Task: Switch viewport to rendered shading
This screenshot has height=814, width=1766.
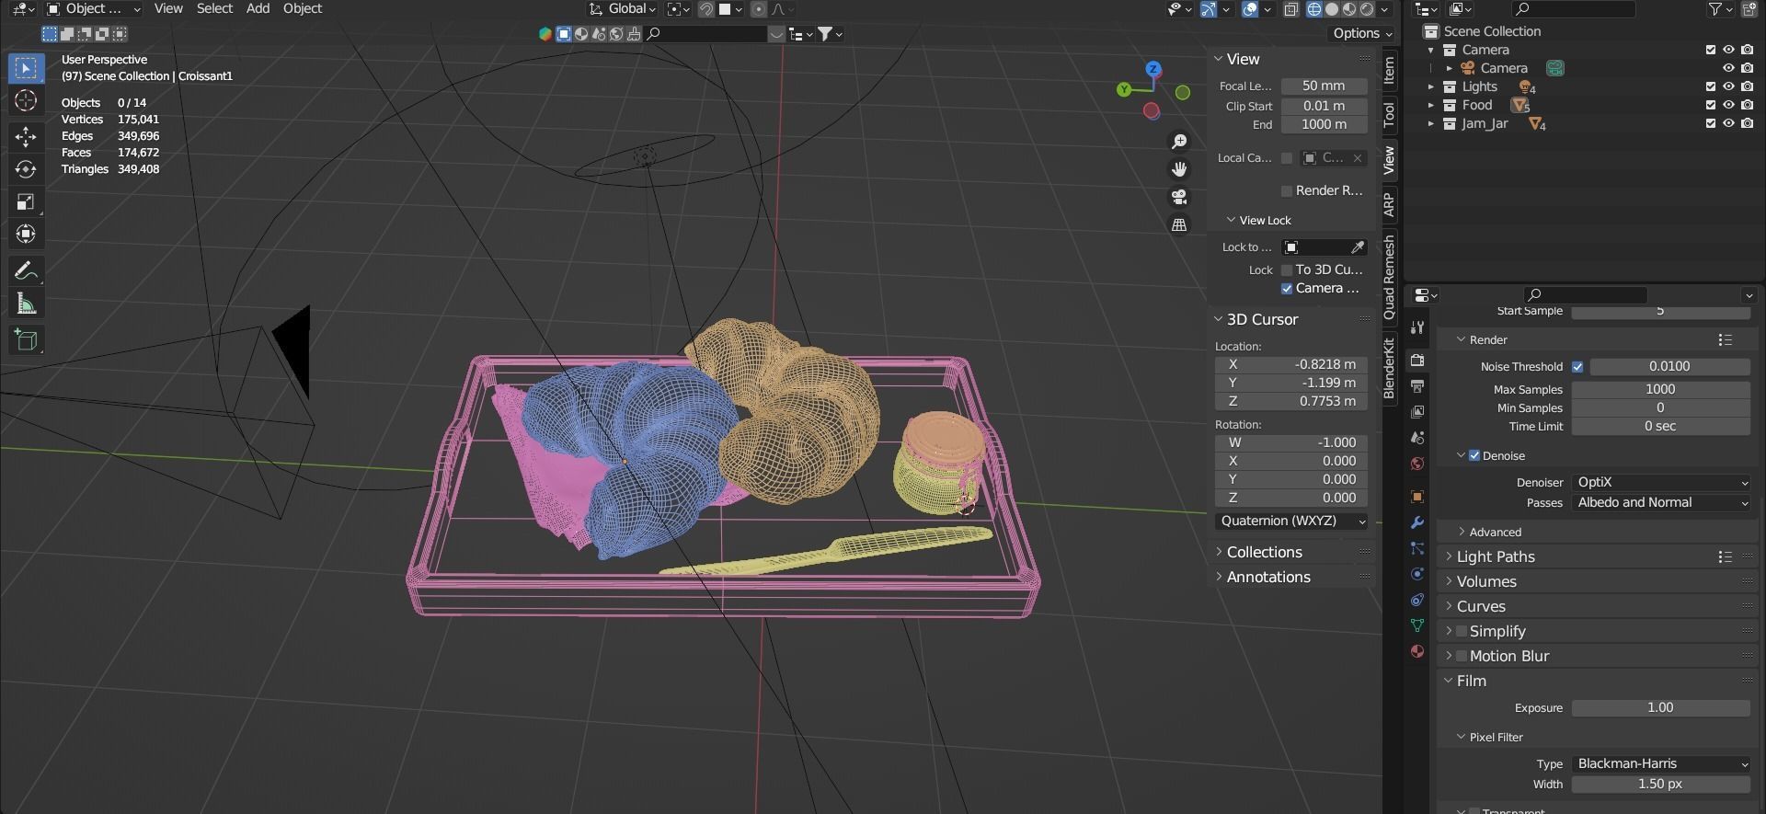Action: point(1367,9)
